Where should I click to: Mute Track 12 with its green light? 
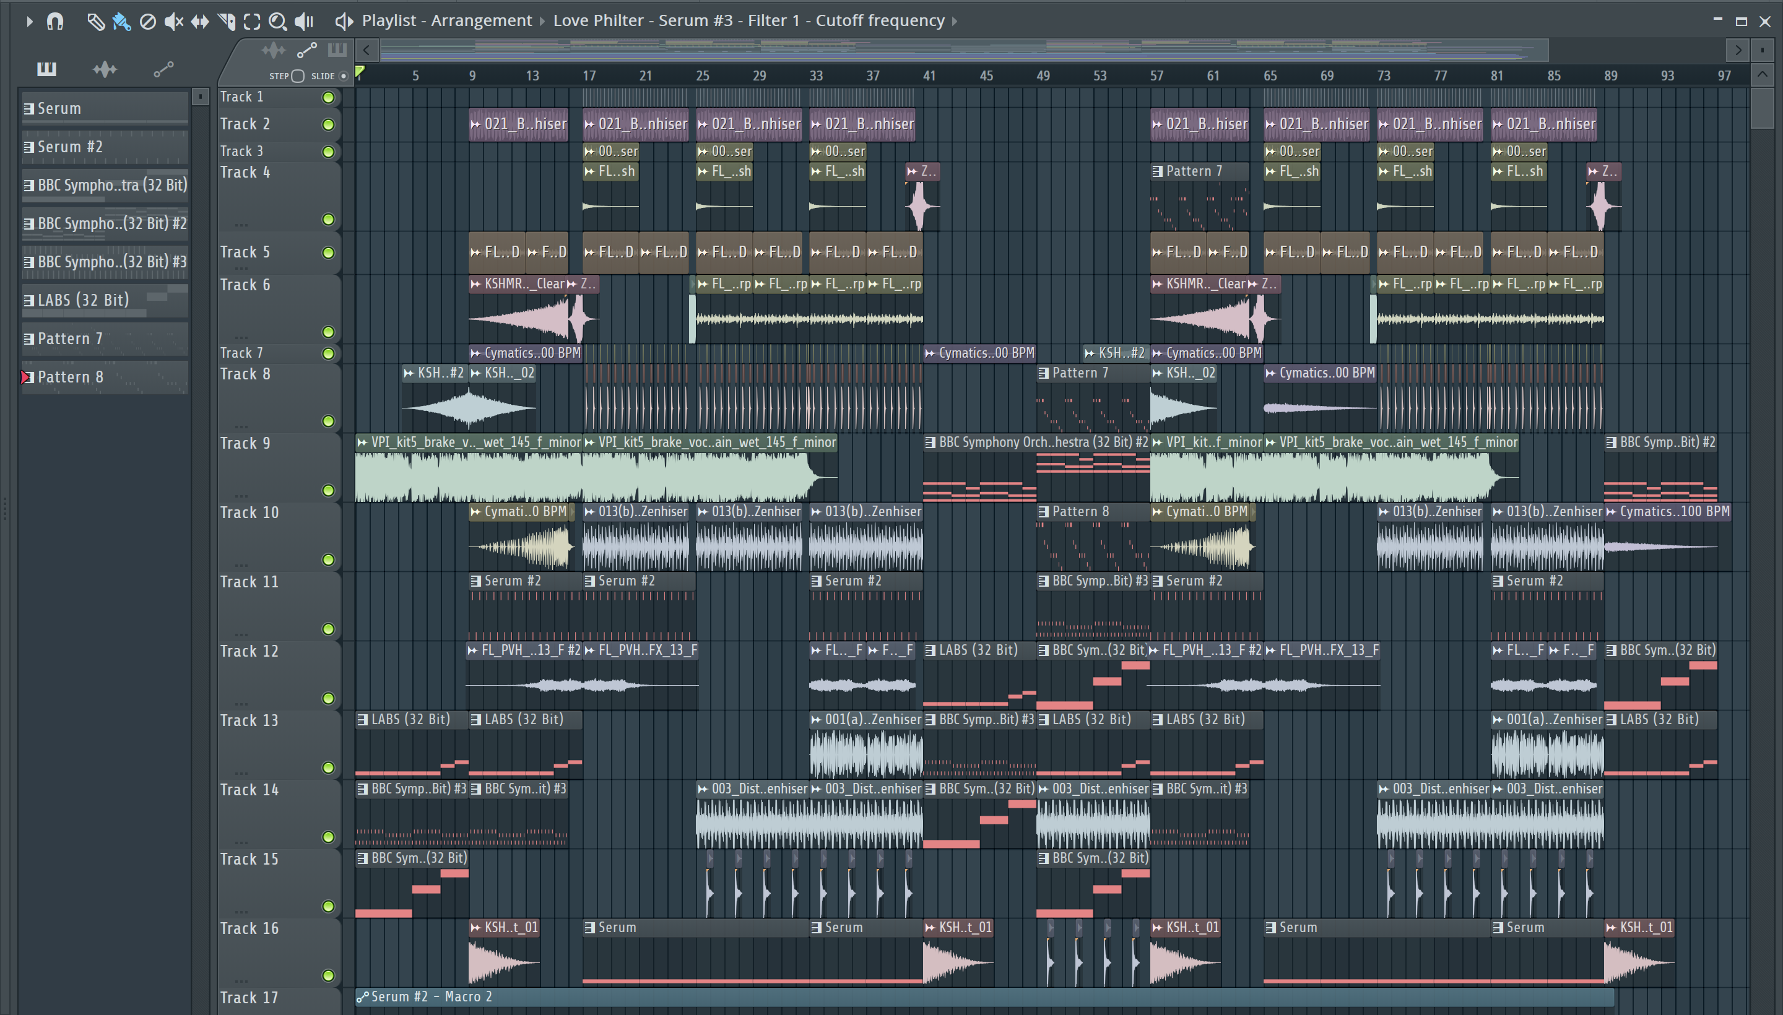point(328,699)
